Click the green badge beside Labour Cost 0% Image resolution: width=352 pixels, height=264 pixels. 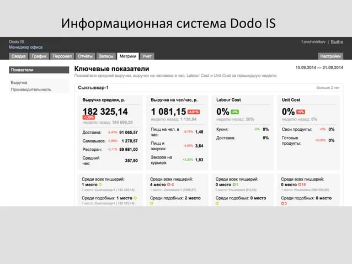pyautogui.click(x=234, y=112)
